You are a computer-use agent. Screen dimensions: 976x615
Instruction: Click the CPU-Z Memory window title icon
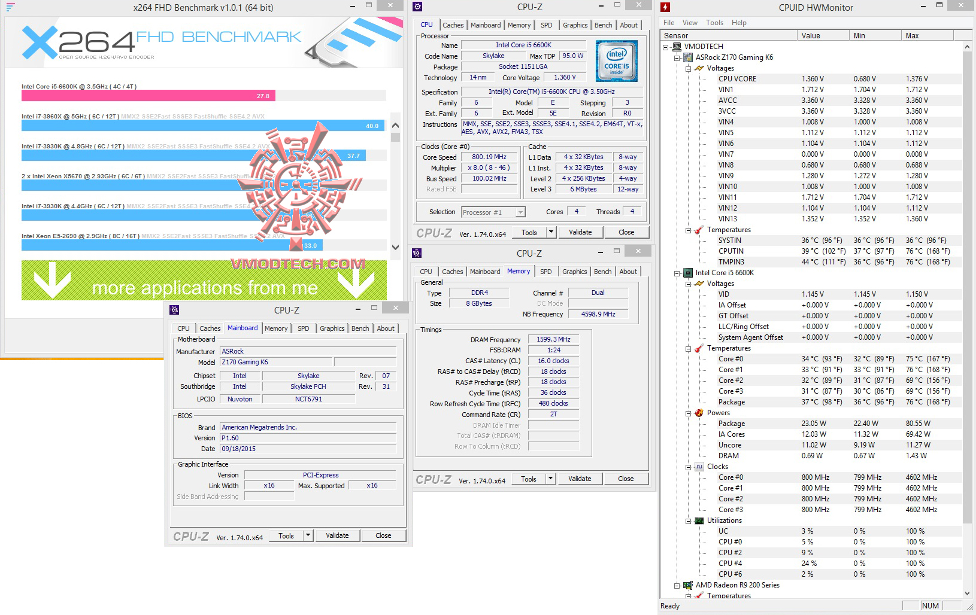(x=417, y=253)
